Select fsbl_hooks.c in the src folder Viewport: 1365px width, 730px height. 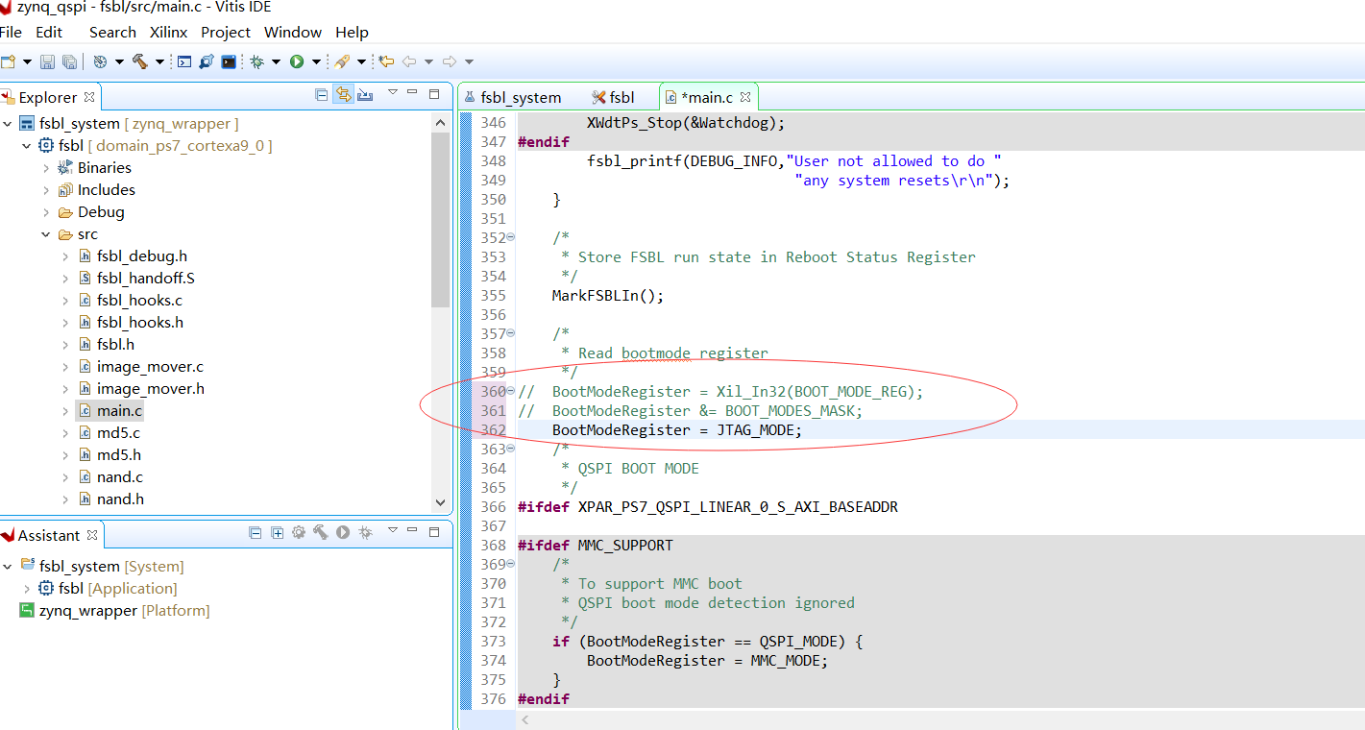click(139, 301)
